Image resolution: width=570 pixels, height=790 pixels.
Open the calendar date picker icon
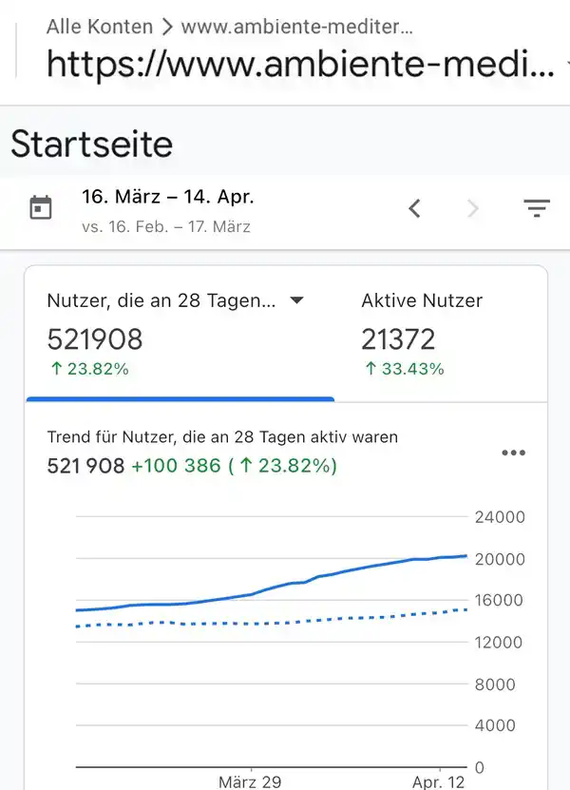coord(38,208)
